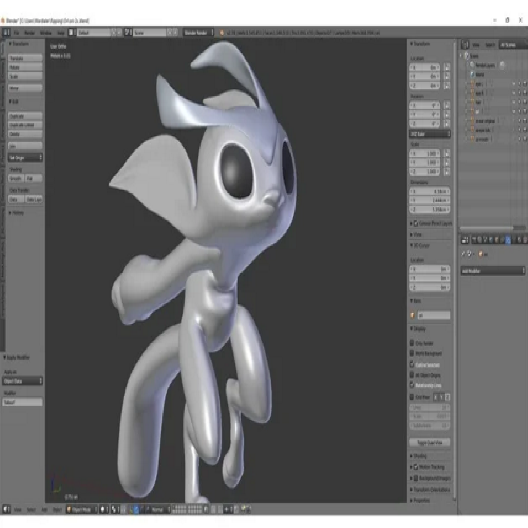Click the pin icon in properties breadcrumb
Viewport: 528px width, 528px height.
(463, 254)
